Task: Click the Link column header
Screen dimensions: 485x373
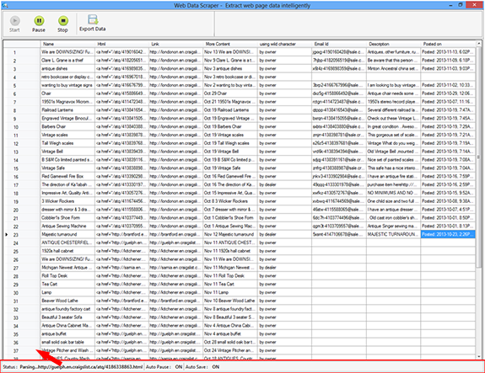Action: pyautogui.click(x=175, y=44)
